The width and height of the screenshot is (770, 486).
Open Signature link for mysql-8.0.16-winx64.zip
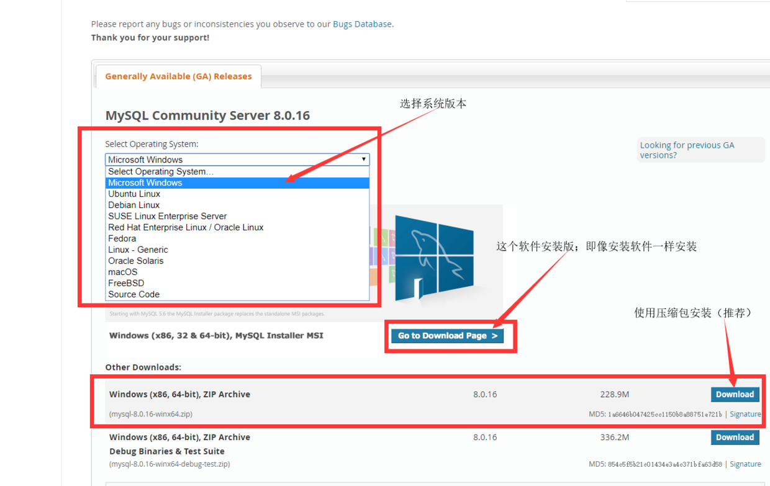click(x=745, y=414)
